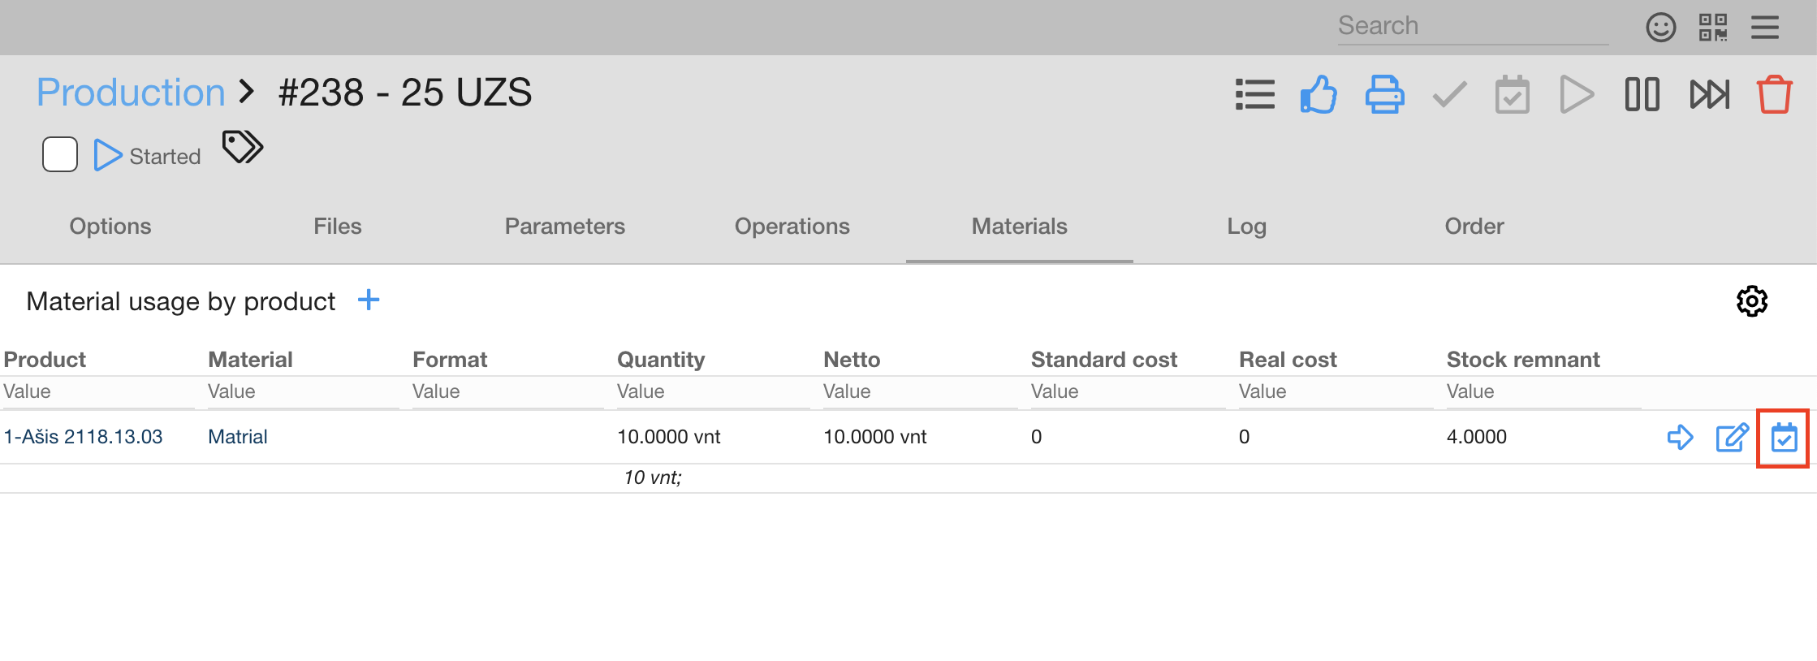Click the row's calendar check icon

pyautogui.click(x=1784, y=438)
